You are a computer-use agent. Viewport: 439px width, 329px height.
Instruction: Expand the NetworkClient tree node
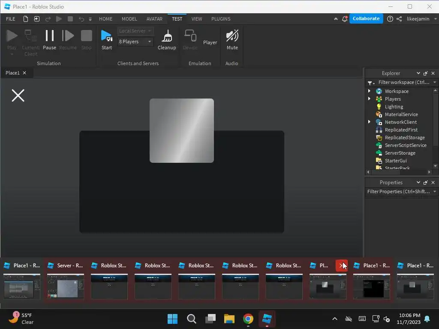tap(369, 122)
